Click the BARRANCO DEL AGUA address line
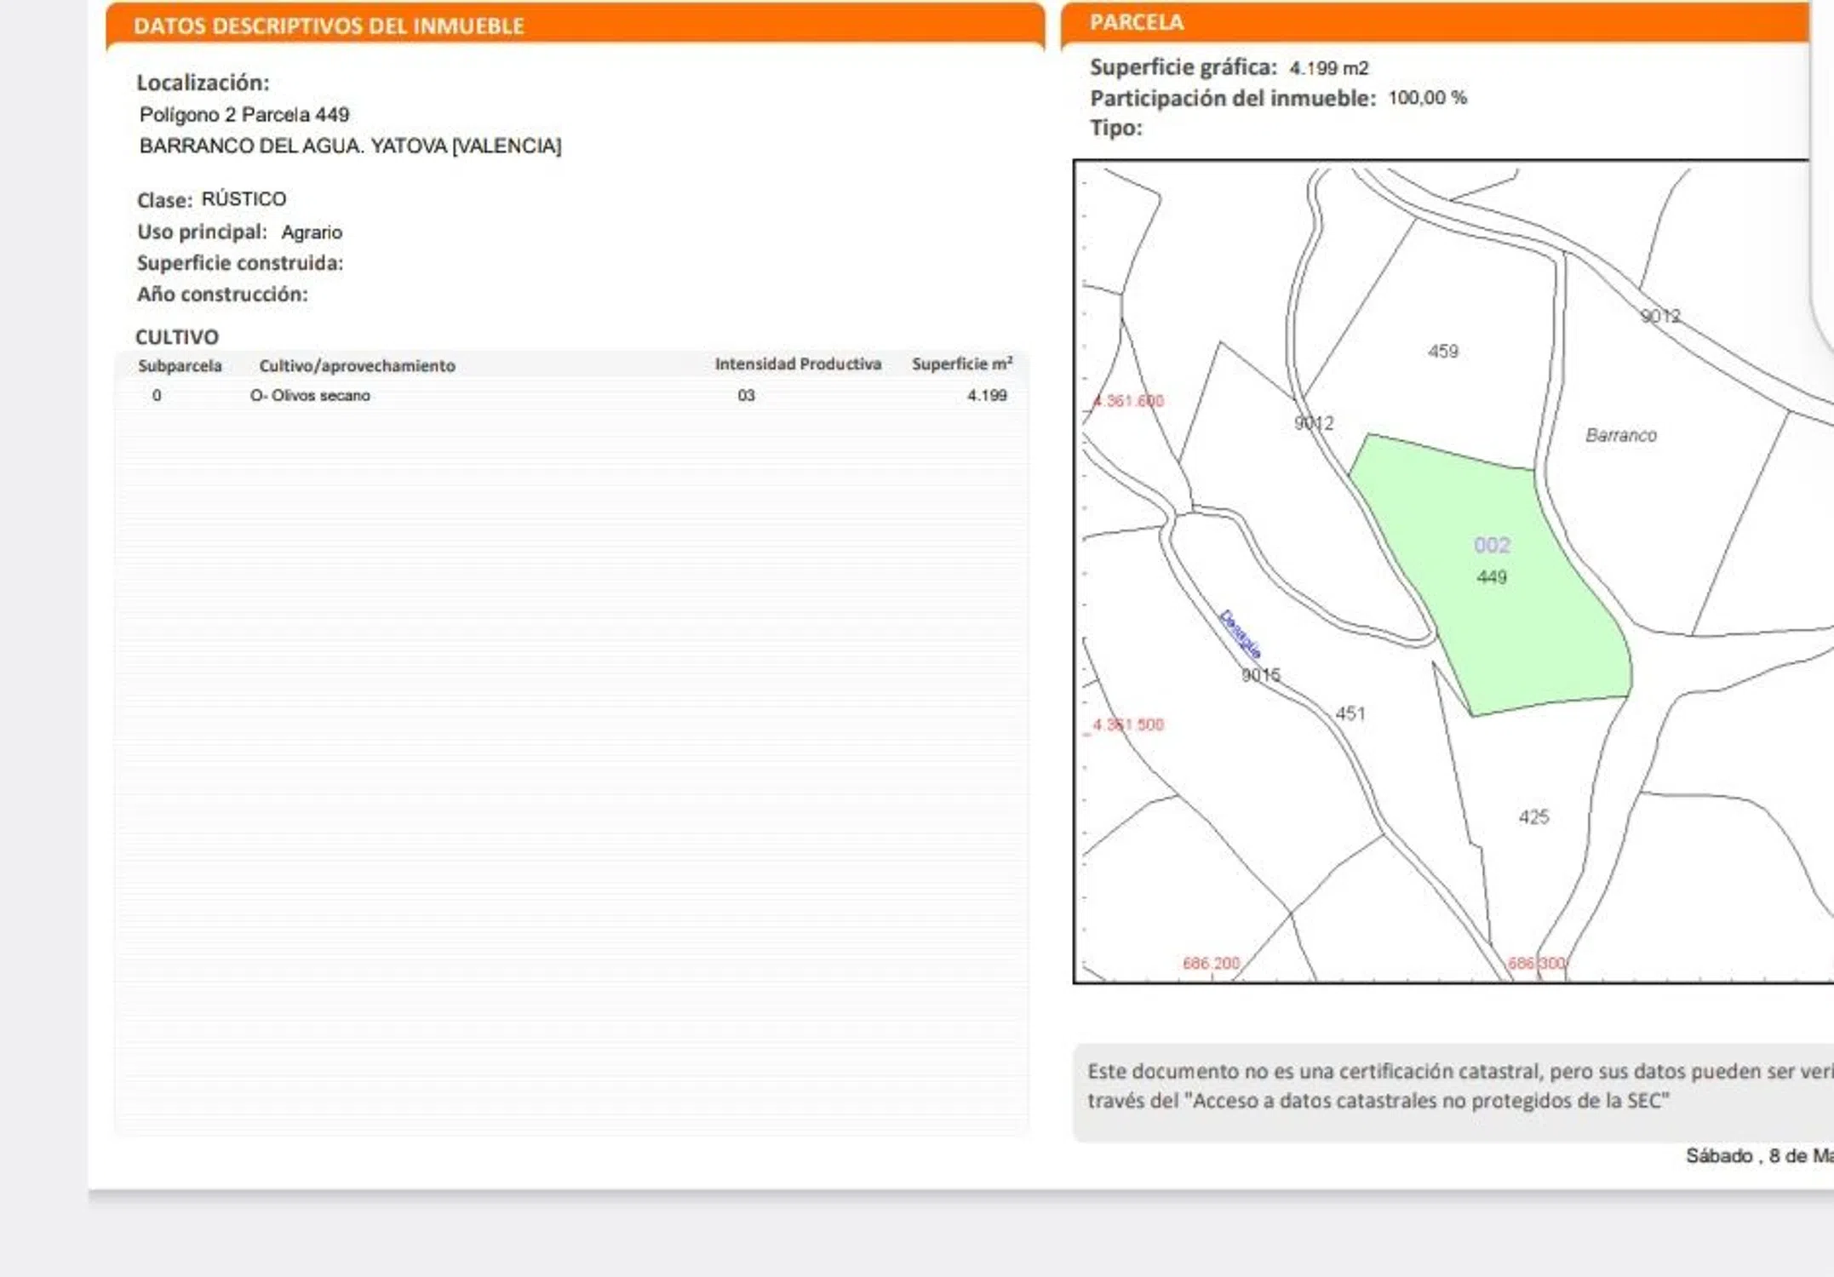The width and height of the screenshot is (1834, 1277). click(x=350, y=146)
